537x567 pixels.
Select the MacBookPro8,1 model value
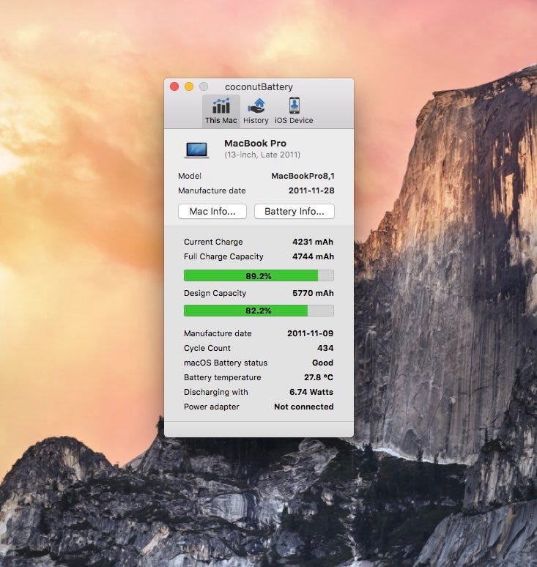click(303, 176)
